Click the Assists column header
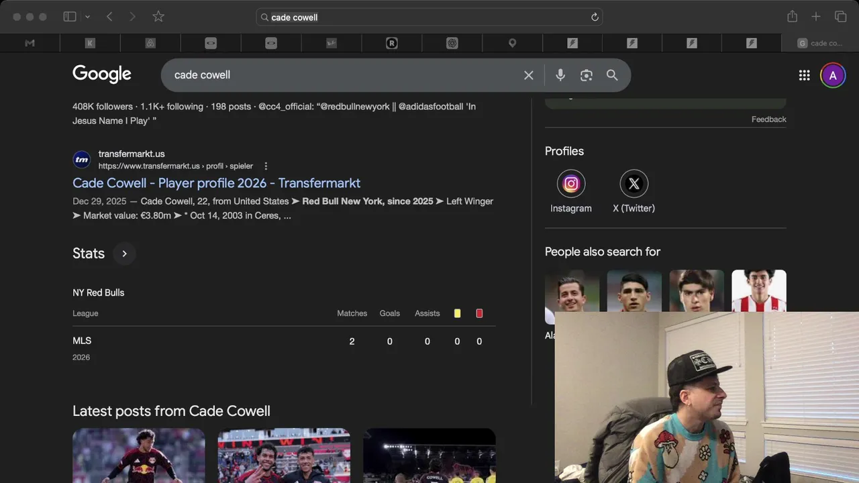This screenshot has width=859, height=483. click(427, 313)
